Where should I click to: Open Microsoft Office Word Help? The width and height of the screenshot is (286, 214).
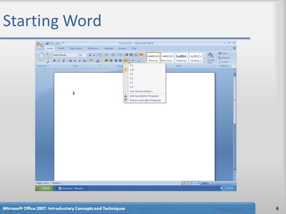[x=234, y=48]
